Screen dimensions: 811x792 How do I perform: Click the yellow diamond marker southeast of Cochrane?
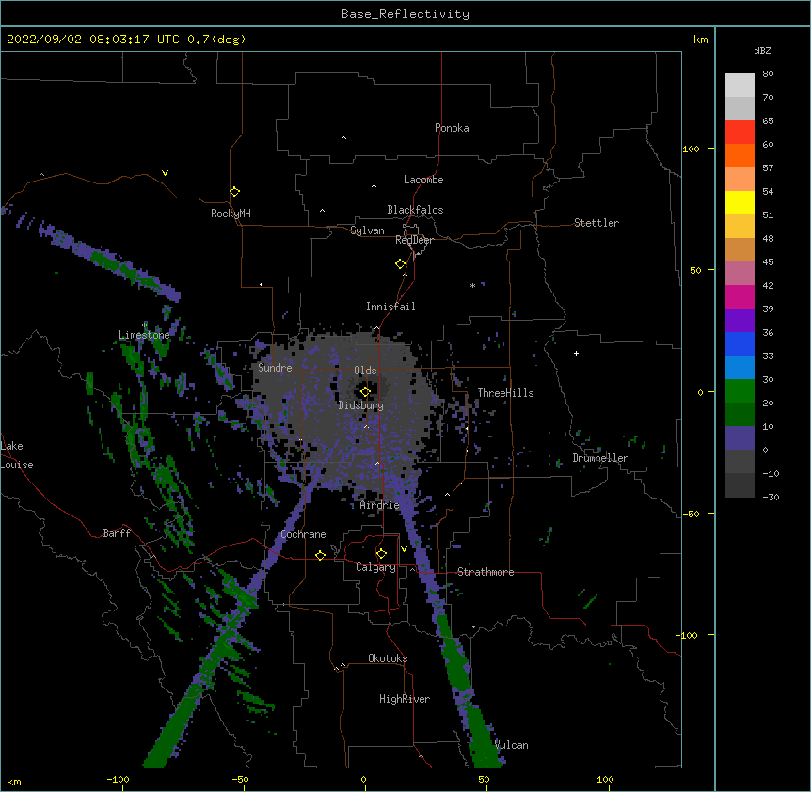pyautogui.click(x=320, y=555)
